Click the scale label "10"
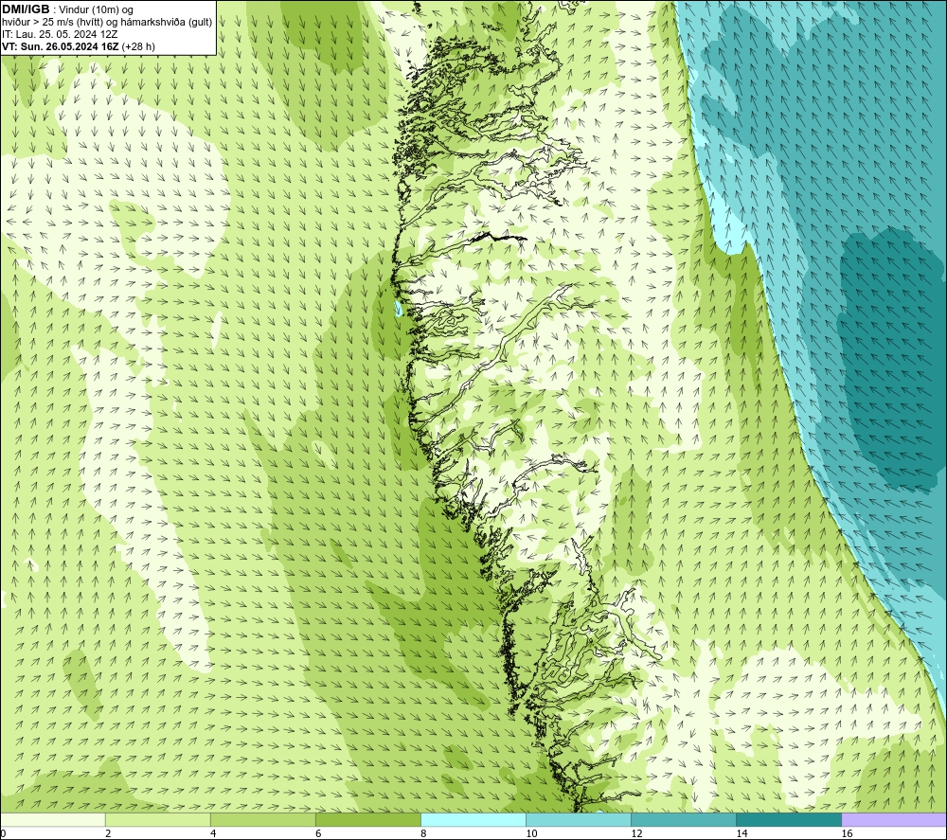The width and height of the screenshot is (947, 840). click(531, 834)
